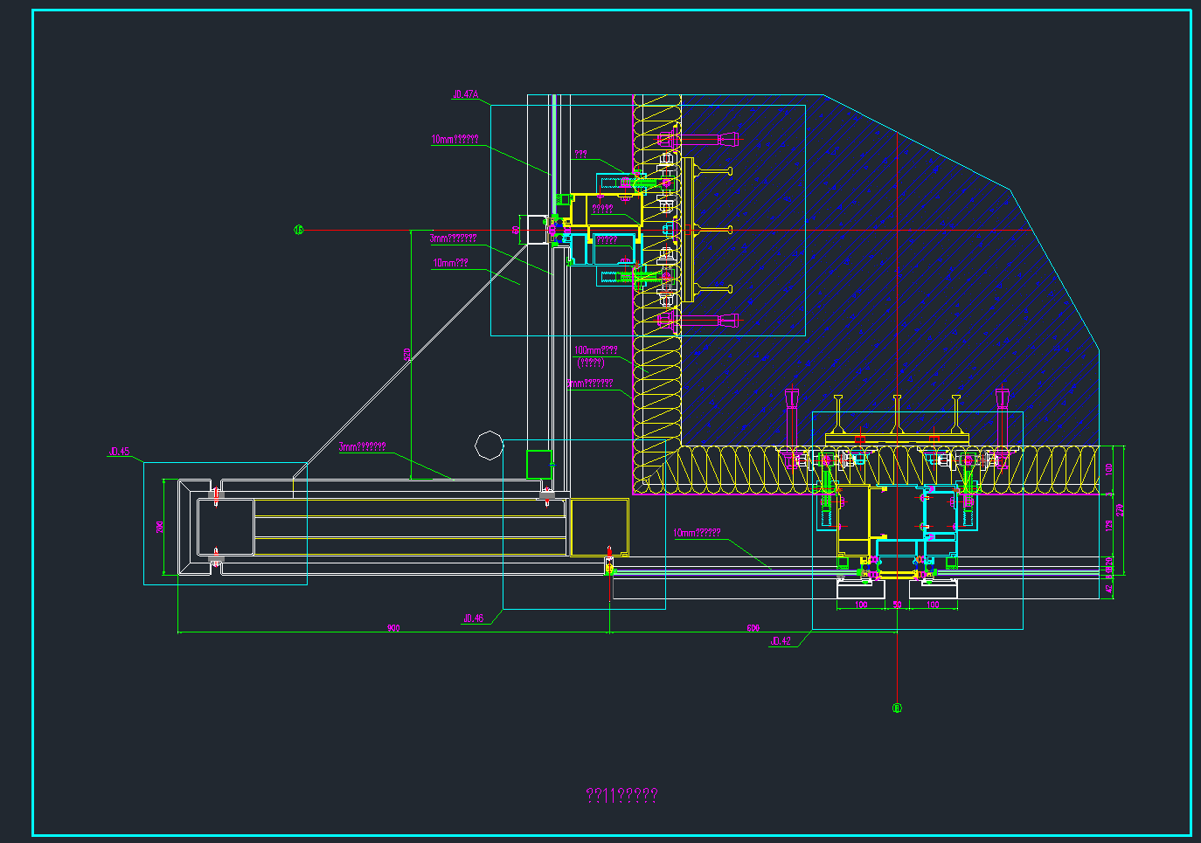Click the JD.46 detail callout label
Viewport: 1201px width, 843px height.
tap(473, 618)
